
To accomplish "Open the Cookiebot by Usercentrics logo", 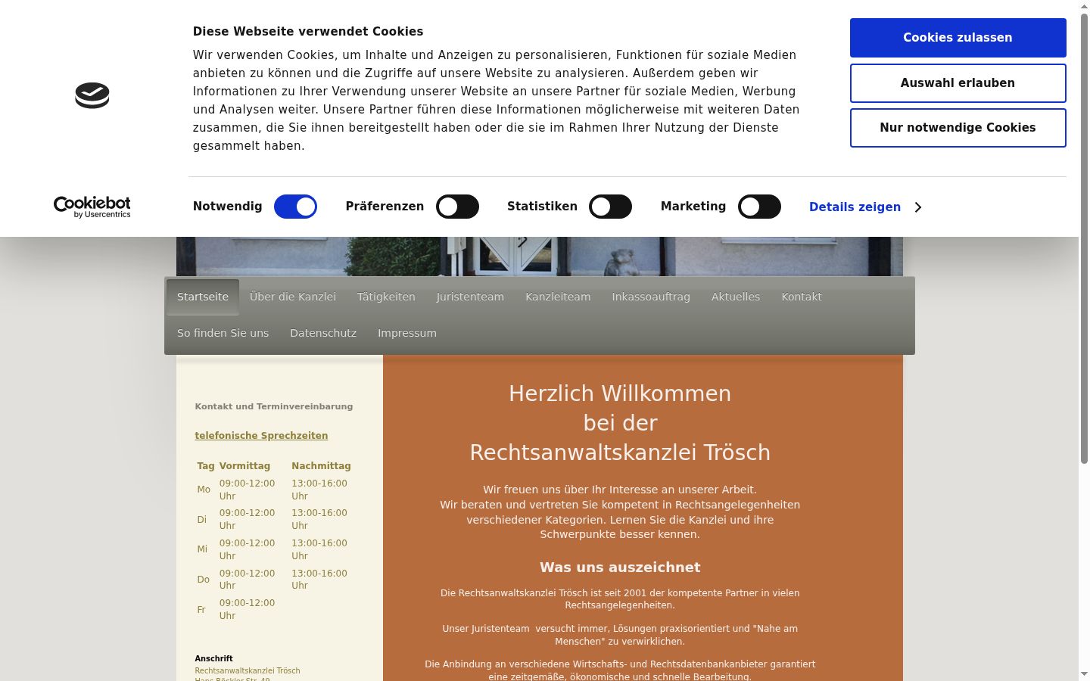I will click(92, 207).
